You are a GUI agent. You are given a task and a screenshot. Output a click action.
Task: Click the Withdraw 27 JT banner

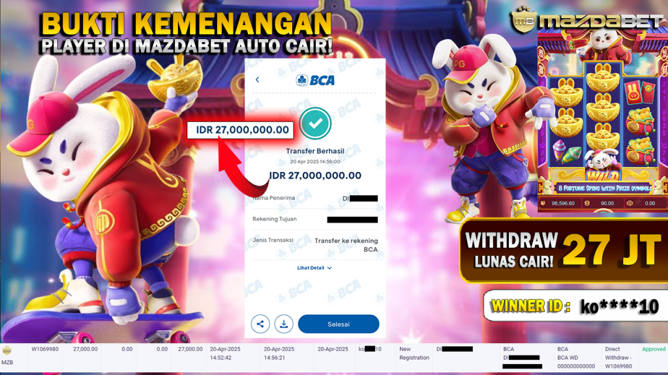pyautogui.click(x=564, y=251)
